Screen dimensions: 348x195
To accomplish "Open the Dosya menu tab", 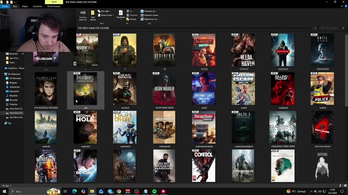I will click(x=5, y=6).
